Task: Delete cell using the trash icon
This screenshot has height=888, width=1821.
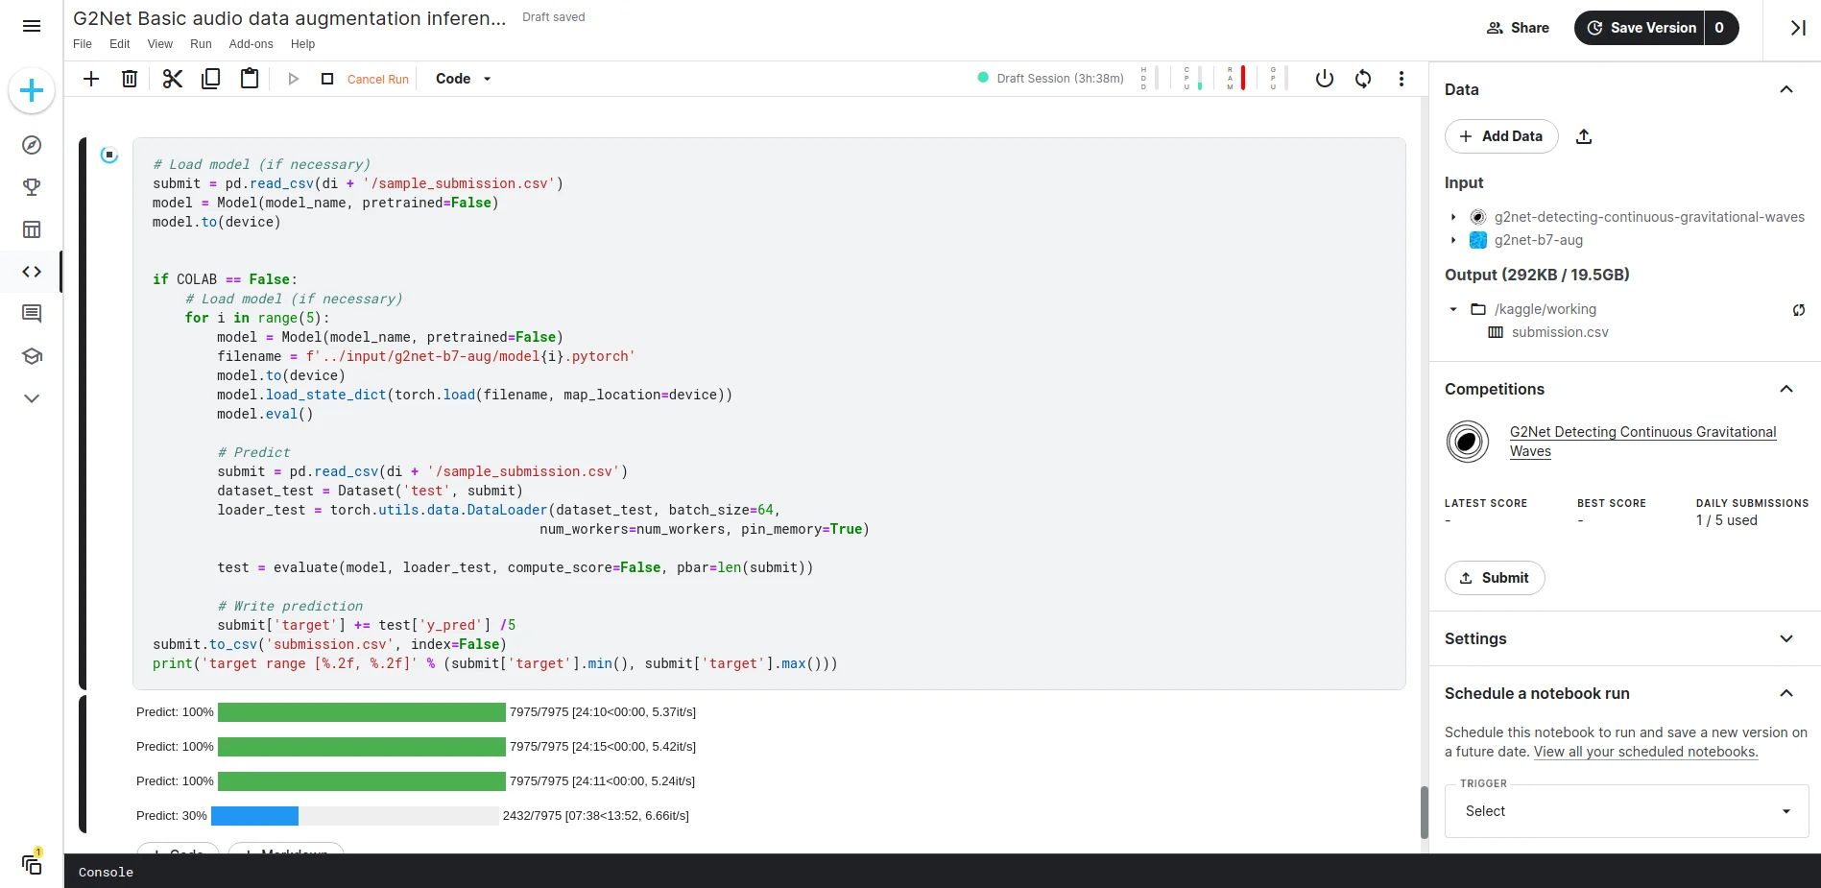Action: (130, 79)
